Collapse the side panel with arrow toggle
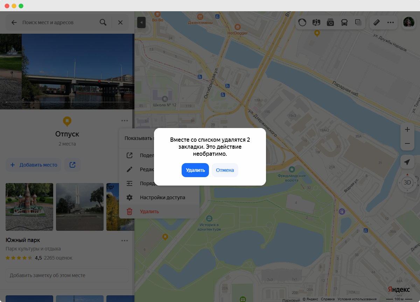Screen dimensions: 420x302 pyautogui.click(x=141, y=22)
